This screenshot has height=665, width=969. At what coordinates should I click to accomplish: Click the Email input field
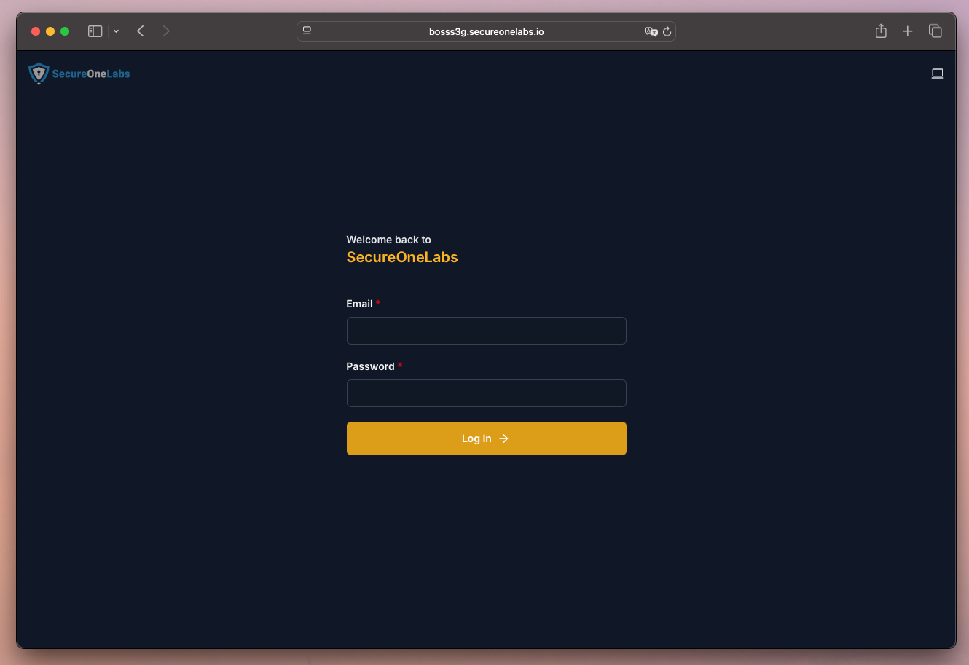(486, 331)
